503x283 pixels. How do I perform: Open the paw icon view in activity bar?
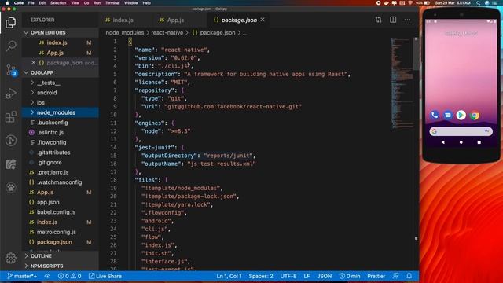pyautogui.click(x=10, y=187)
